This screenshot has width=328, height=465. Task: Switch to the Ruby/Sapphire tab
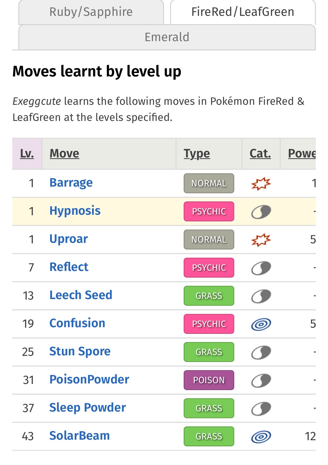click(91, 12)
